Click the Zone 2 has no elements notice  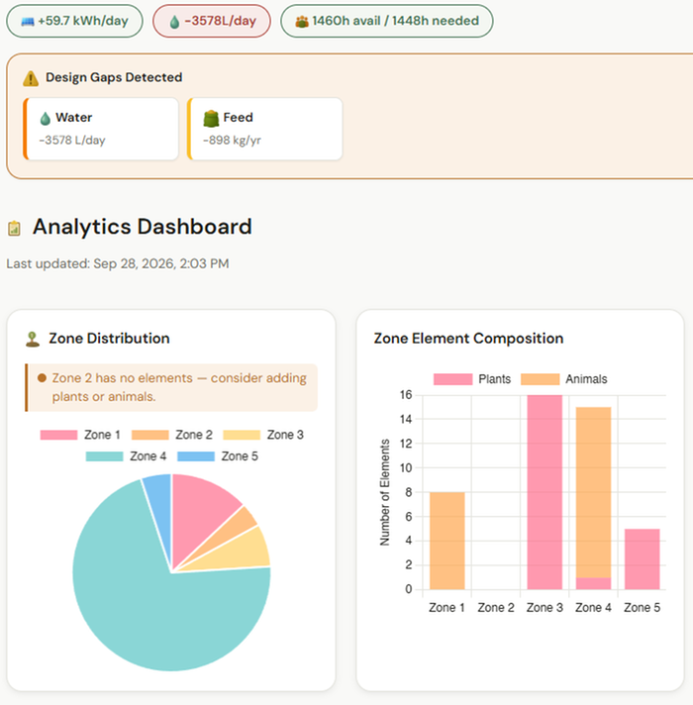point(171,387)
